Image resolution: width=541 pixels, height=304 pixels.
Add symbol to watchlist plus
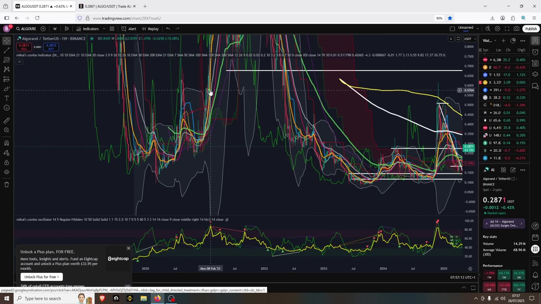(x=503, y=41)
